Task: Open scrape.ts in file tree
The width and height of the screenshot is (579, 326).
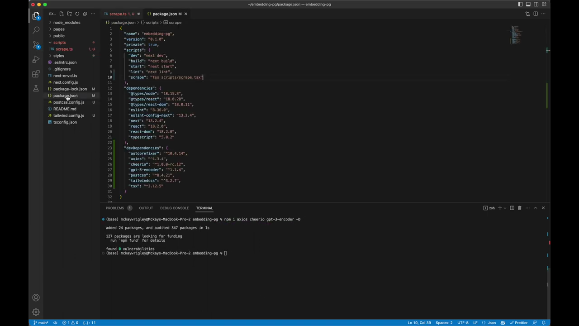Action: (72, 49)
